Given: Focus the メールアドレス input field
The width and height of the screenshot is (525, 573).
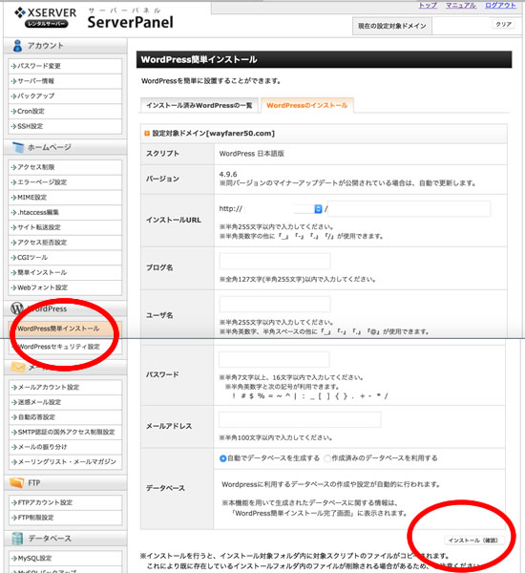Looking at the screenshot, I should (300, 419).
